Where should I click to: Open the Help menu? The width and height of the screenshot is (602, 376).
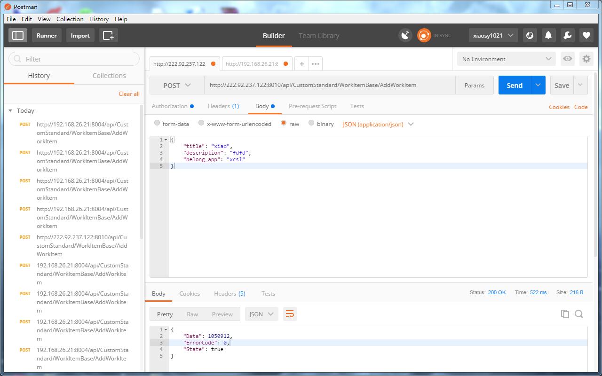click(121, 19)
